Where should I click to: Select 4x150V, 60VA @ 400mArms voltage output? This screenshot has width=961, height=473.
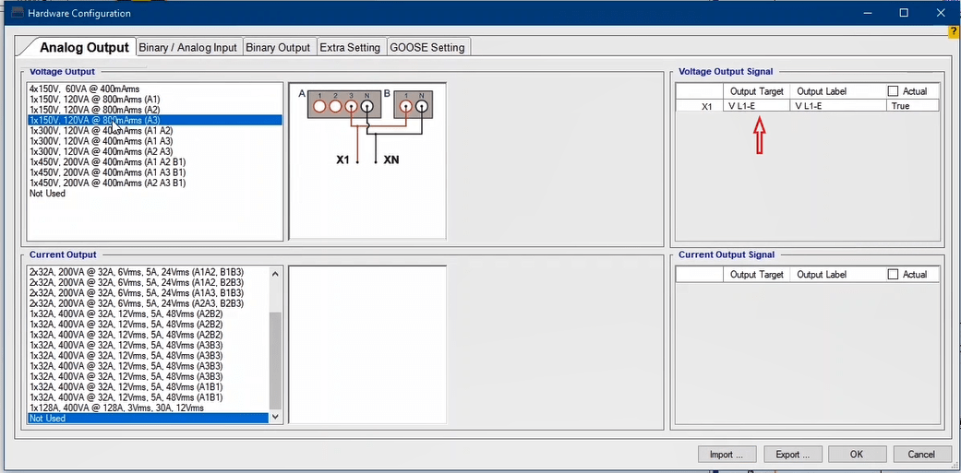point(84,89)
